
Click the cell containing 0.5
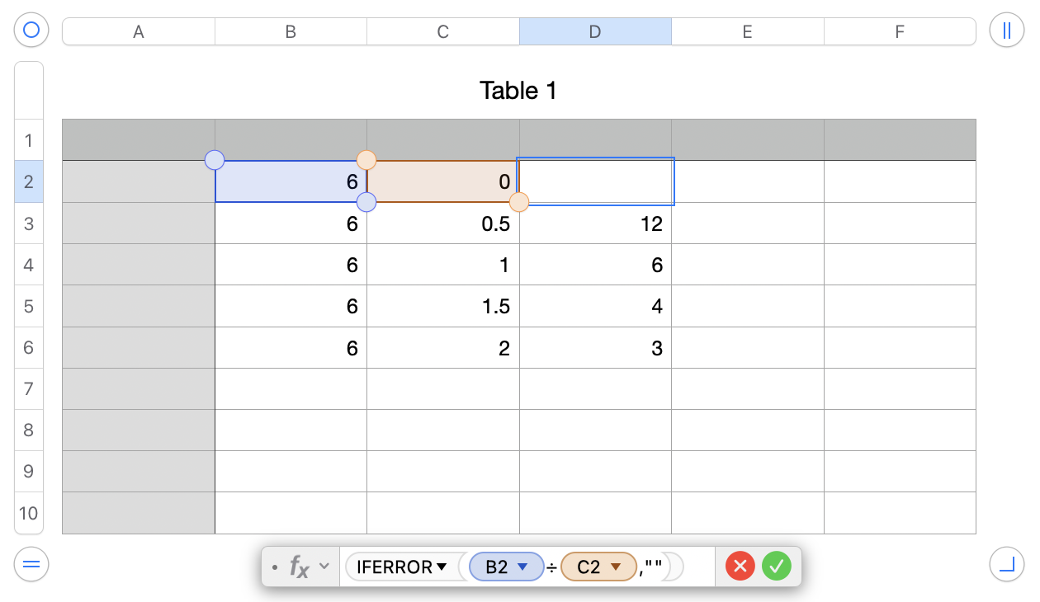[443, 223]
